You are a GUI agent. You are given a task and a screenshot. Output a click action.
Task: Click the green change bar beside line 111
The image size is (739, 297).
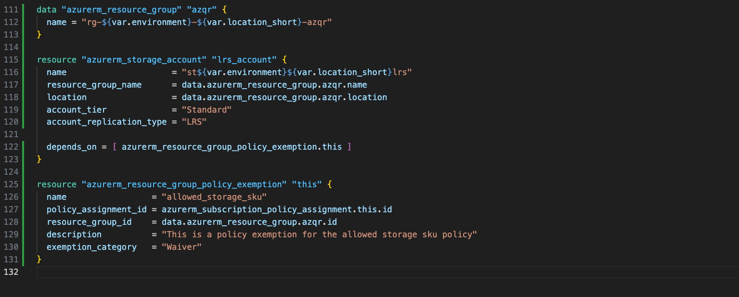pos(24,9)
